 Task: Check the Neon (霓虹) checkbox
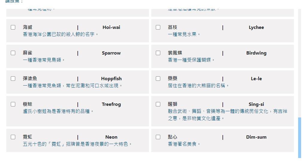13,137
